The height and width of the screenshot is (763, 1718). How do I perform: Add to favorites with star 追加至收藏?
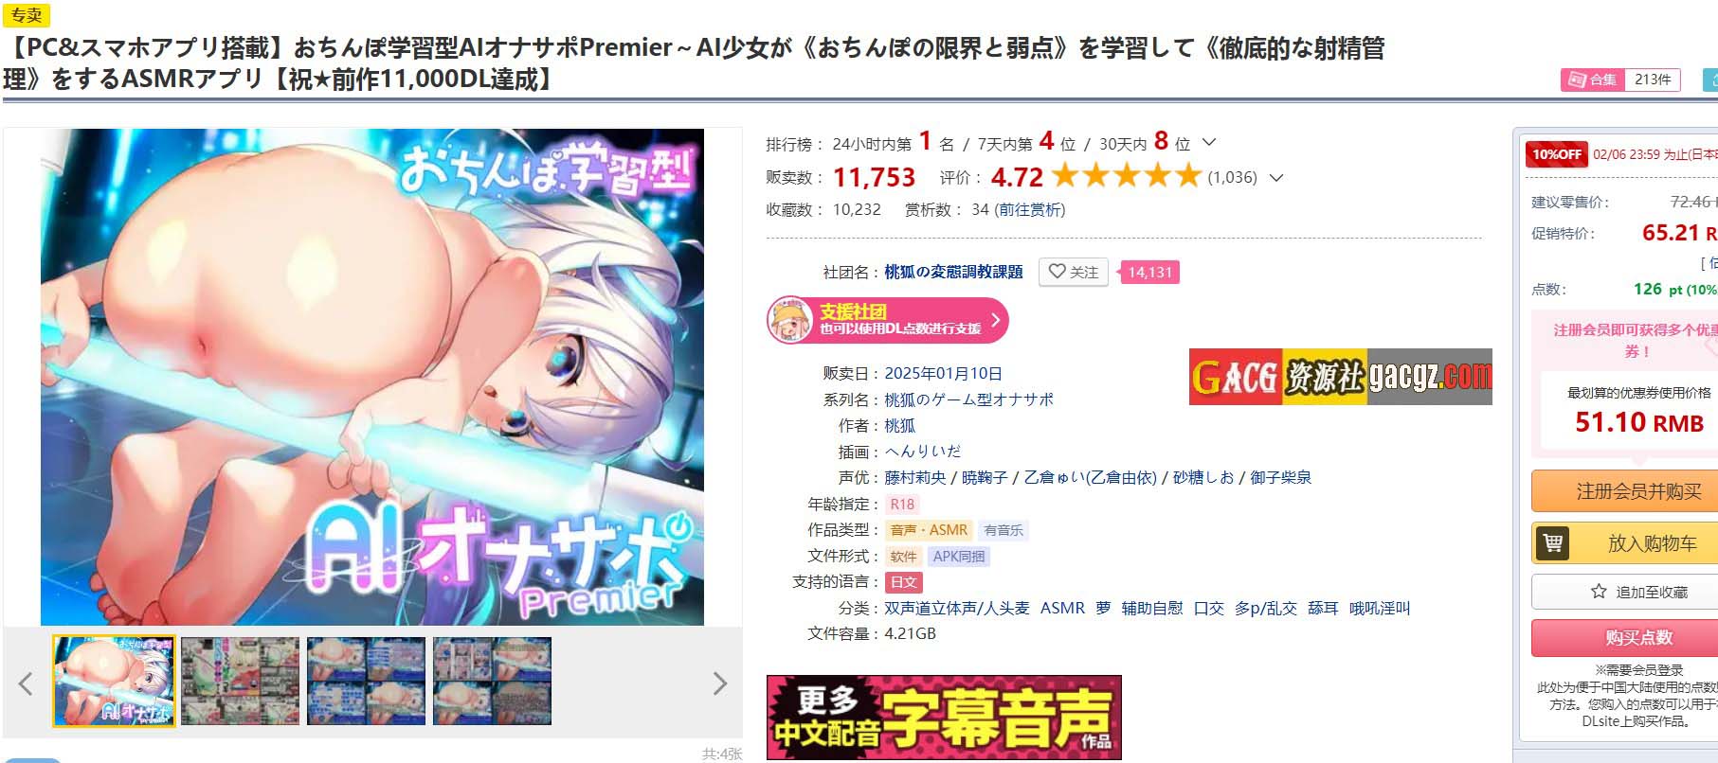point(1637,592)
